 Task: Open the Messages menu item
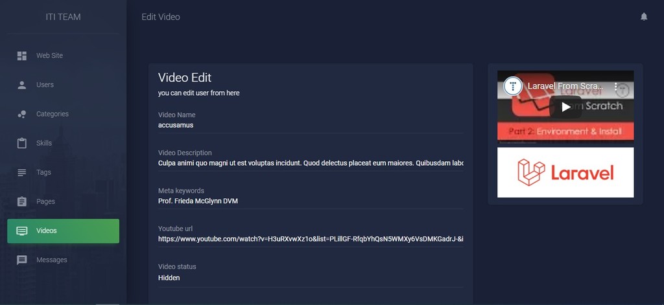(63, 260)
